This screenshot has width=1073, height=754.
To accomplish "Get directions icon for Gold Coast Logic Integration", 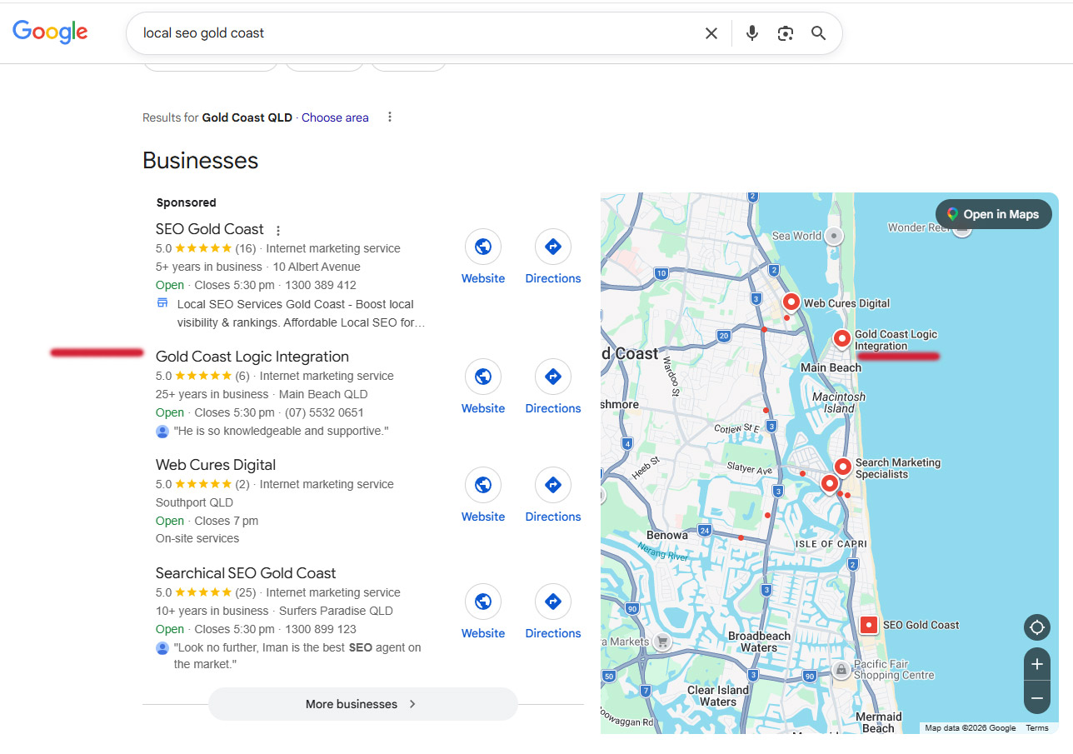I will point(553,377).
